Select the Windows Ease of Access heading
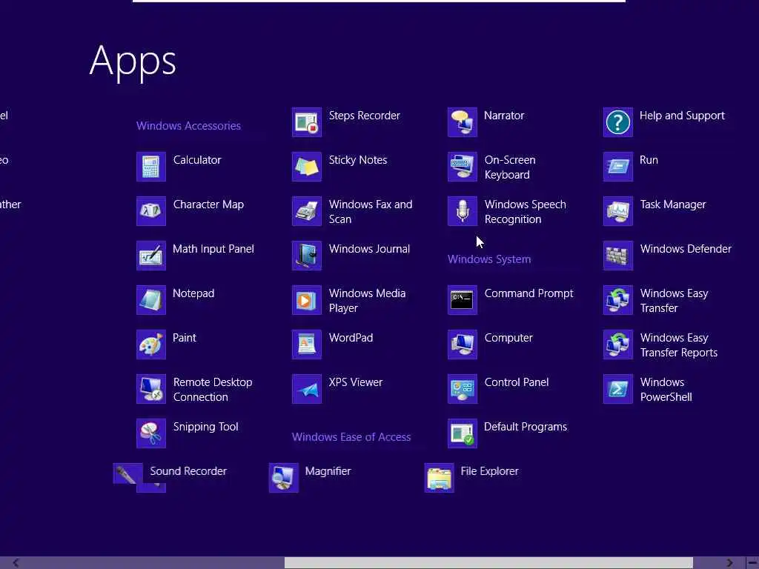The height and width of the screenshot is (569, 759). 351,437
